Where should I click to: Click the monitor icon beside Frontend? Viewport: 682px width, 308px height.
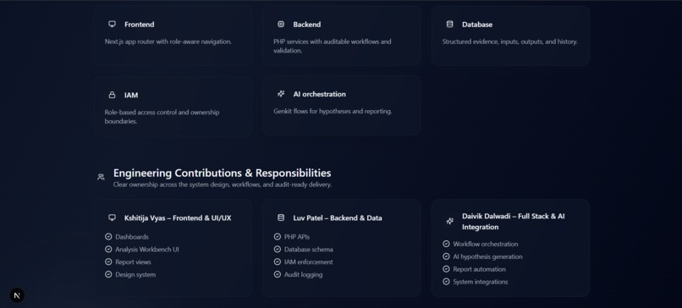[113, 25]
